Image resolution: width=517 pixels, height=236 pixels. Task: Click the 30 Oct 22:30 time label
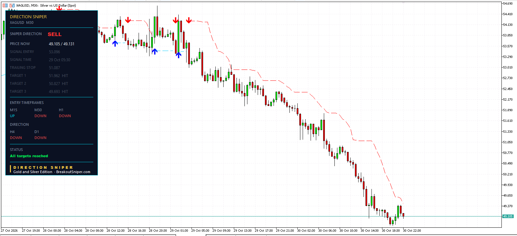coord(412,230)
